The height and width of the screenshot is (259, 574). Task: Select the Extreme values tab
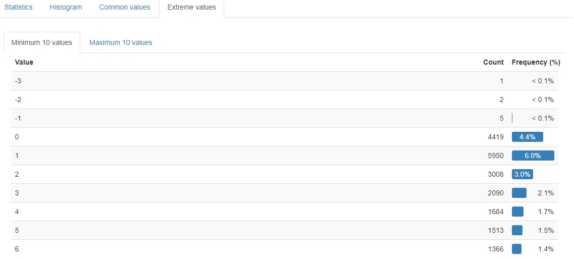click(x=191, y=8)
